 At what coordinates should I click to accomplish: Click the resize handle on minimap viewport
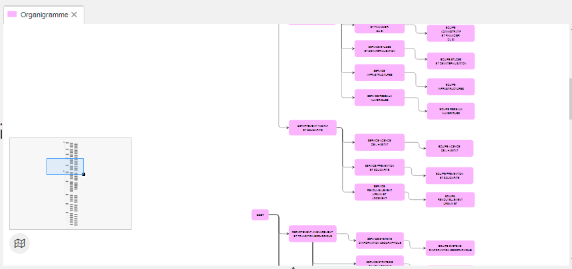click(84, 175)
